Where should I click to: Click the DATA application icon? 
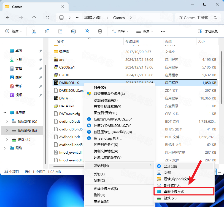pos(56,98)
